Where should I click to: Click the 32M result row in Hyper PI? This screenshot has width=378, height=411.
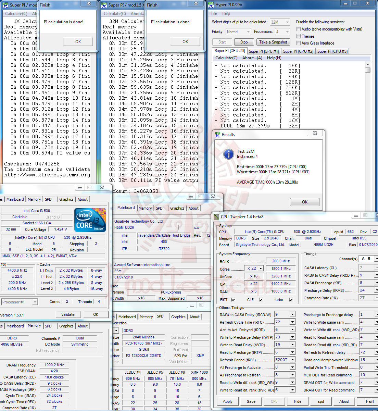coord(257,126)
